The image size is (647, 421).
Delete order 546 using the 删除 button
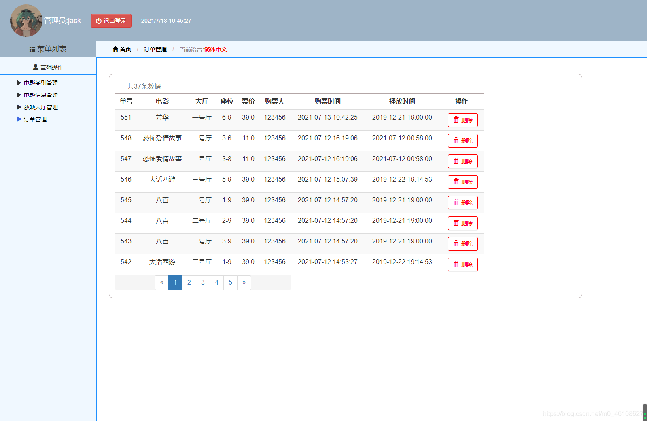tap(463, 182)
